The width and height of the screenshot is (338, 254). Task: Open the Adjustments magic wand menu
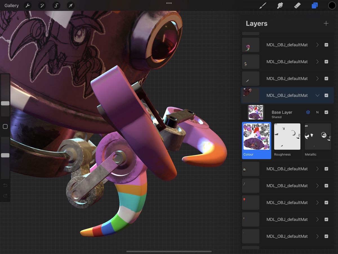(42, 5)
